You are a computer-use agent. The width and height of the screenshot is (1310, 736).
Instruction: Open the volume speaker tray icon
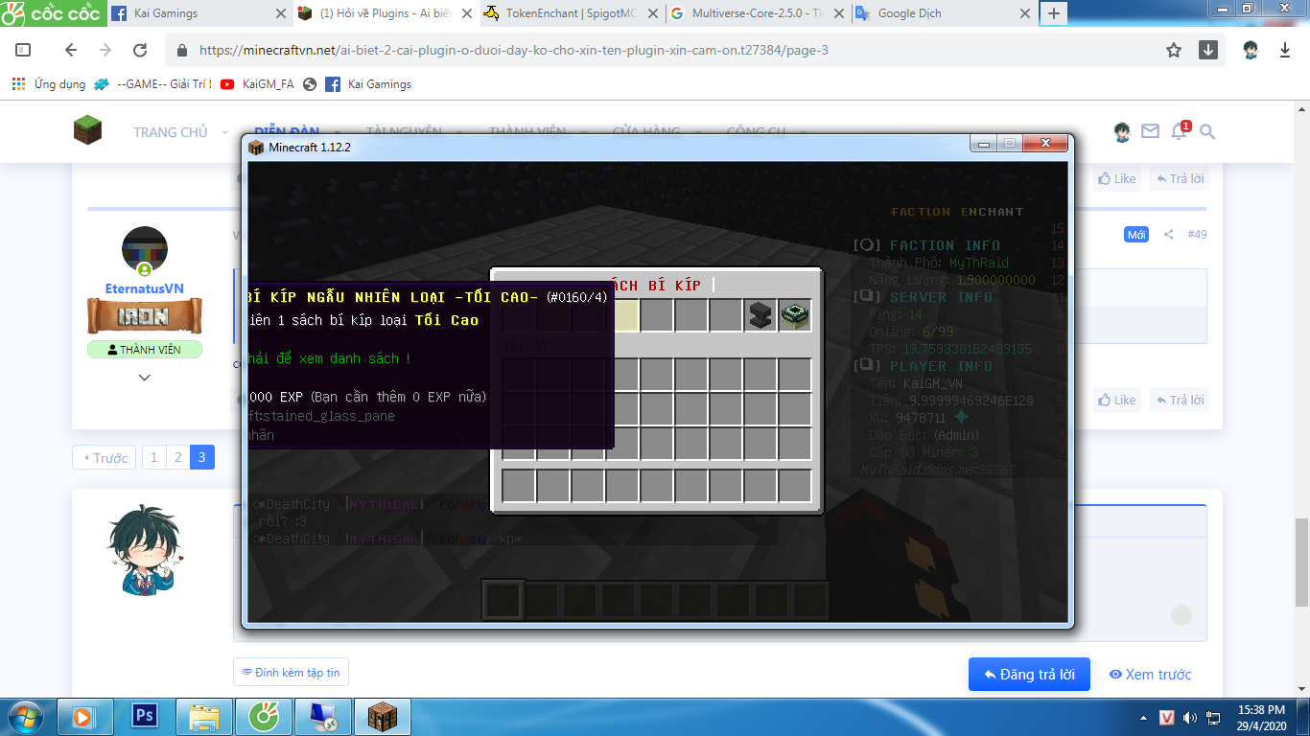1190,717
